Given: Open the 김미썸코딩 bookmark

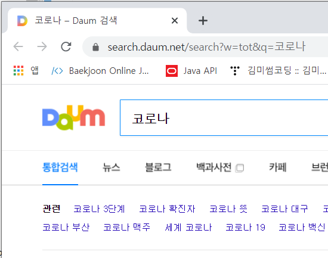Looking at the screenshot, I should pos(279,71).
